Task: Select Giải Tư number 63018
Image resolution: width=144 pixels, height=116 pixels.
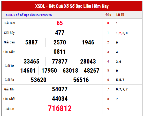Action: (x=70, y=71)
